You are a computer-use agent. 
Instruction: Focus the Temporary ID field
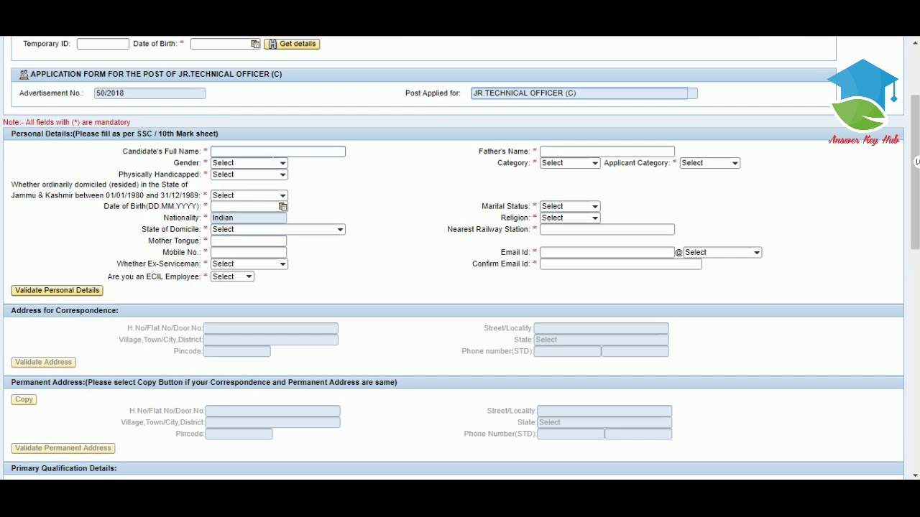point(103,45)
